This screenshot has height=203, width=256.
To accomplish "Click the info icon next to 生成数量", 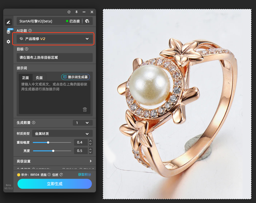I will point(34,122).
